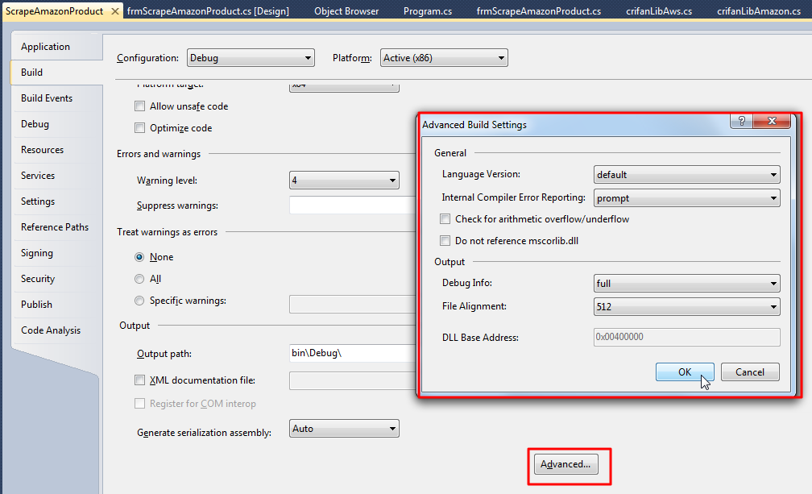
Task: Select the Code Analysis page
Action: (x=56, y=330)
